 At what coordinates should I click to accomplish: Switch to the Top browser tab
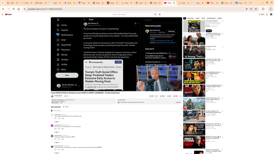[83, 3]
